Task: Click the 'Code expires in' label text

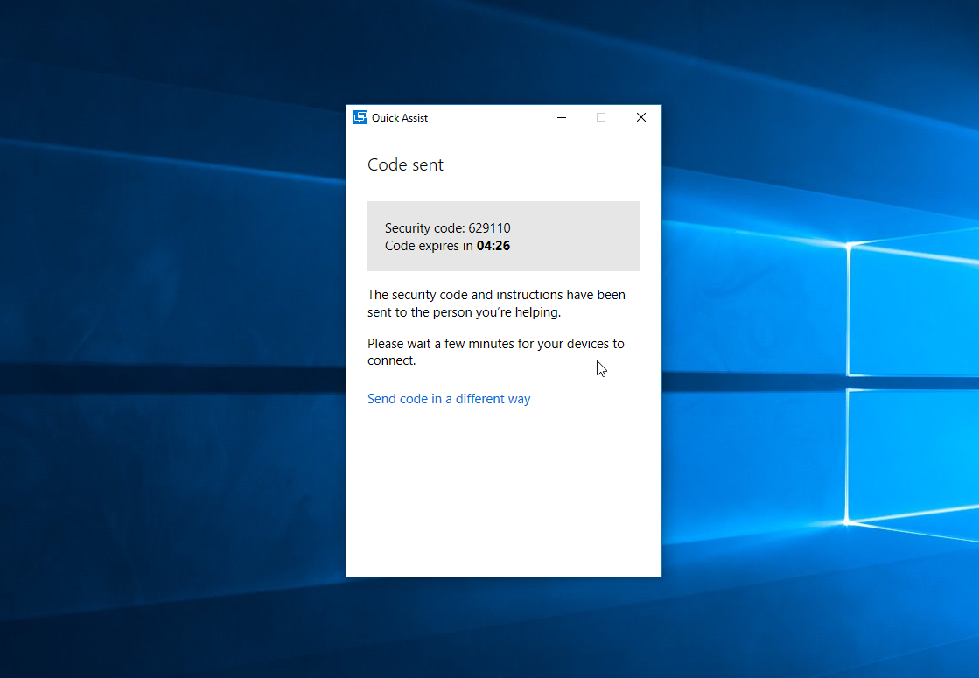Action: pyautogui.click(x=429, y=246)
